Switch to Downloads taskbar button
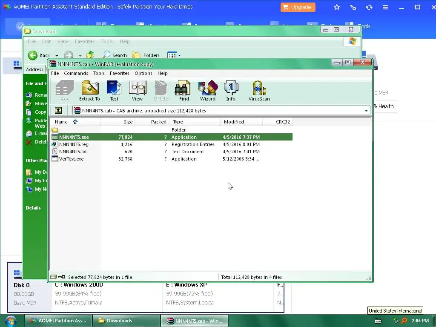The width and height of the screenshot is (436, 327). 126,321
